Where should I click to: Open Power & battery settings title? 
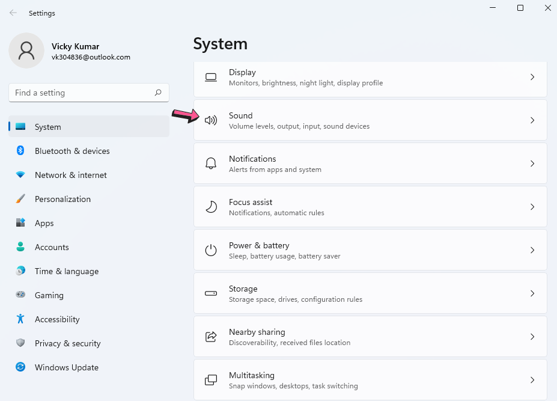(x=259, y=246)
